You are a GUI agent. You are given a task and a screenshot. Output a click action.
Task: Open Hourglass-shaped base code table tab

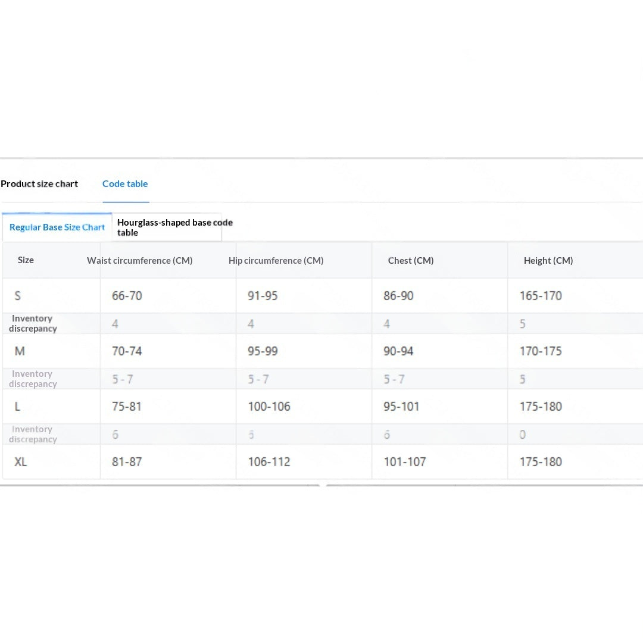click(x=167, y=227)
